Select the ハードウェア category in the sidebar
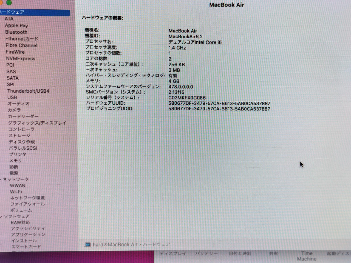Screen dimensions: 351x263 click(x=35, y=12)
